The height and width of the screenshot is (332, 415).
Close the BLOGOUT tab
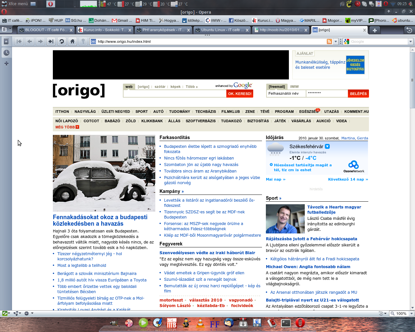(x=71, y=30)
